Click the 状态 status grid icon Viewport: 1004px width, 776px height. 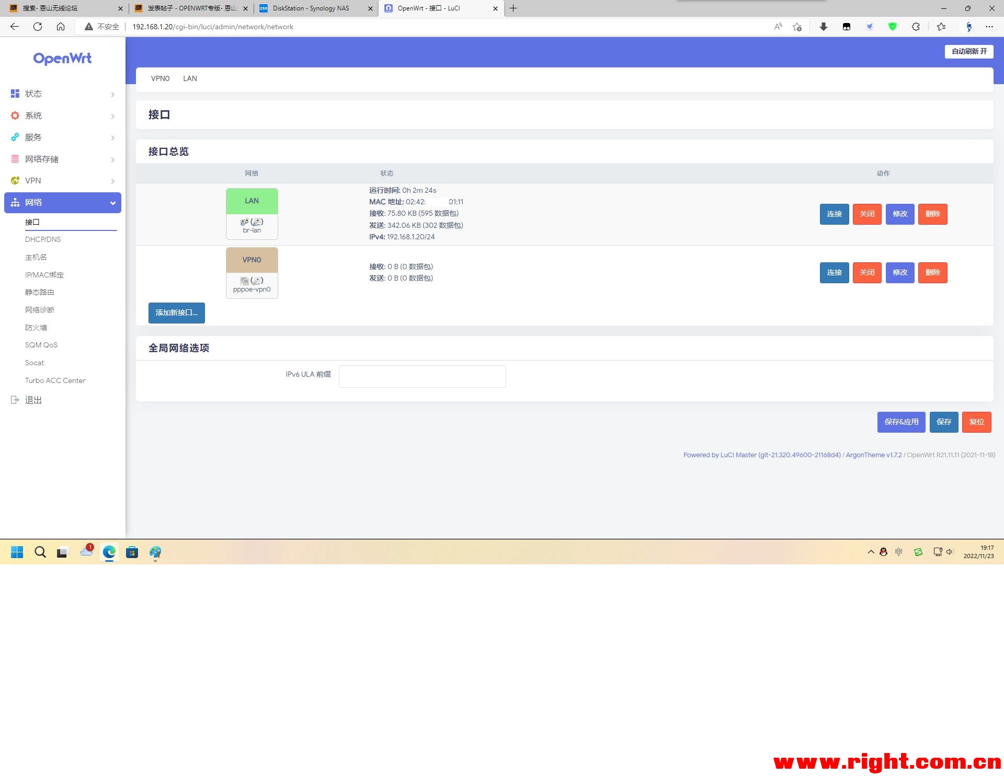(15, 94)
